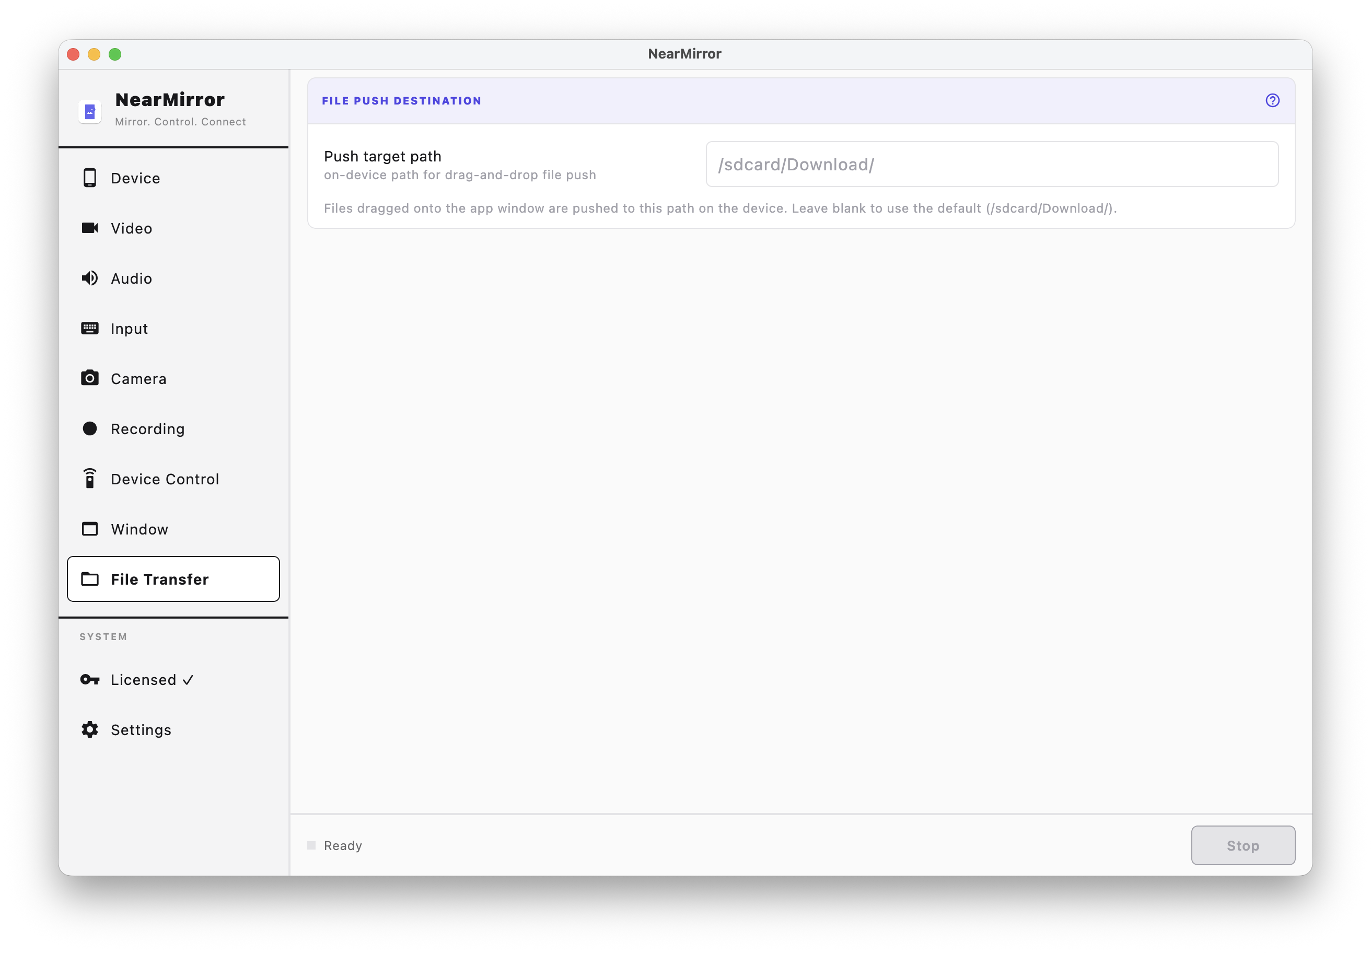Open the Settings section
1371x953 pixels.
142,729
